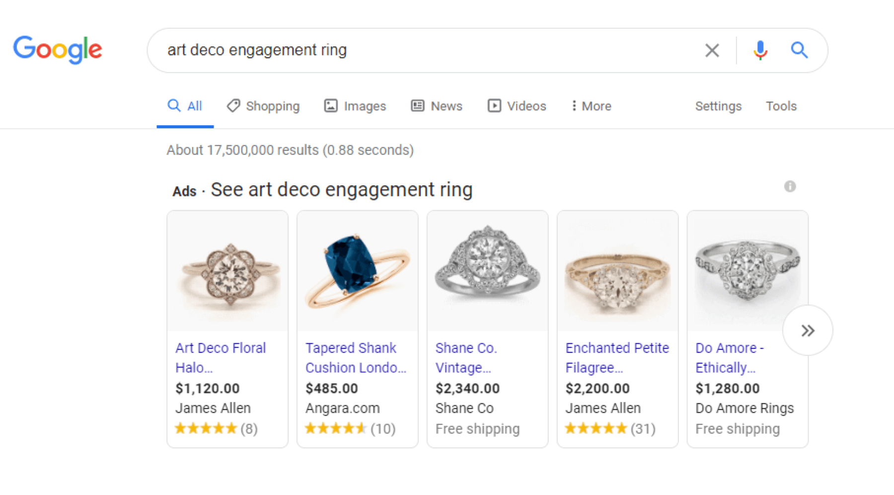This screenshot has width=894, height=495.
Task: Click the Google logo
Action: click(58, 50)
